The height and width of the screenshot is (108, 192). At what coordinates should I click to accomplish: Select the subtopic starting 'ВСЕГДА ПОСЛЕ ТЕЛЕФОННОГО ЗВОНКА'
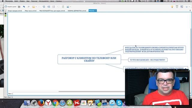[x=154, y=49]
